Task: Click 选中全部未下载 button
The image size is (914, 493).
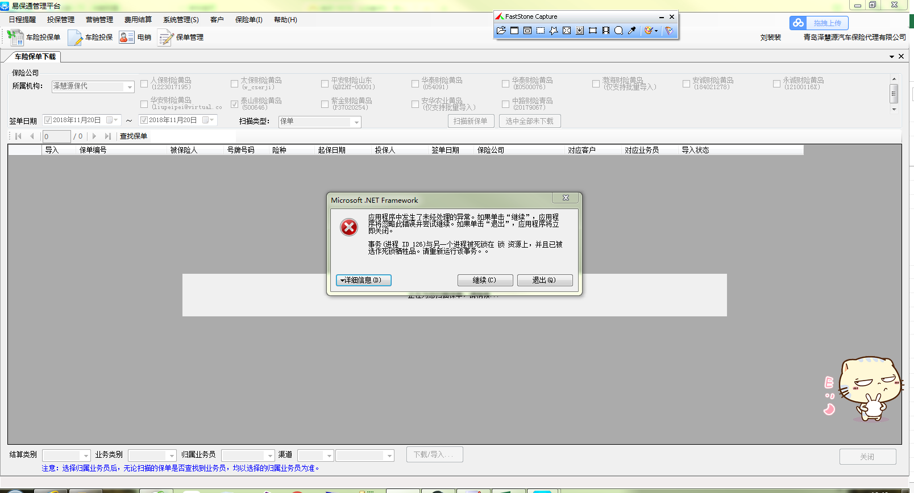Action: (x=530, y=121)
